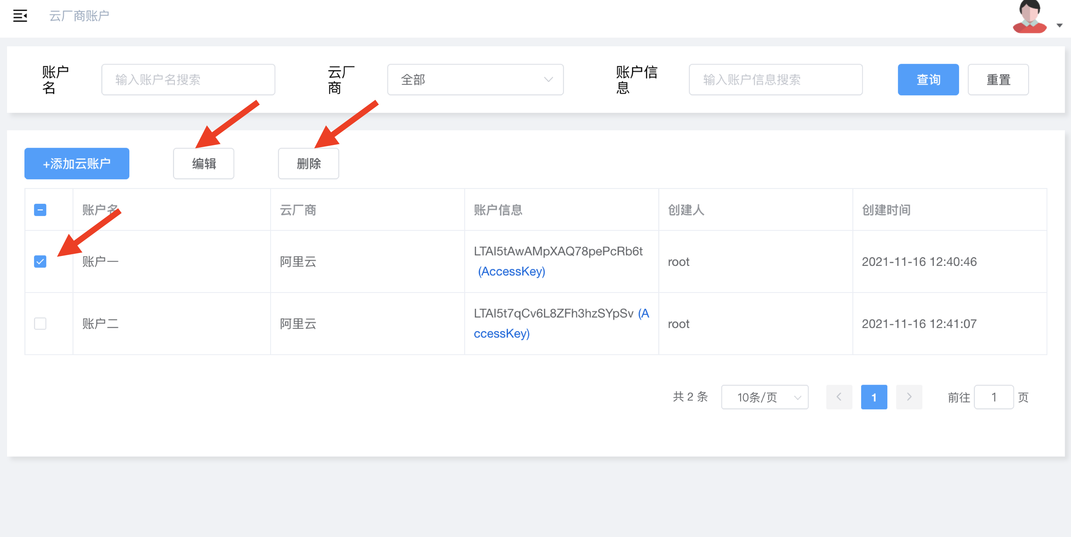Go to the previous page with arrow icon
This screenshot has width=1071, height=537.
pos(839,397)
